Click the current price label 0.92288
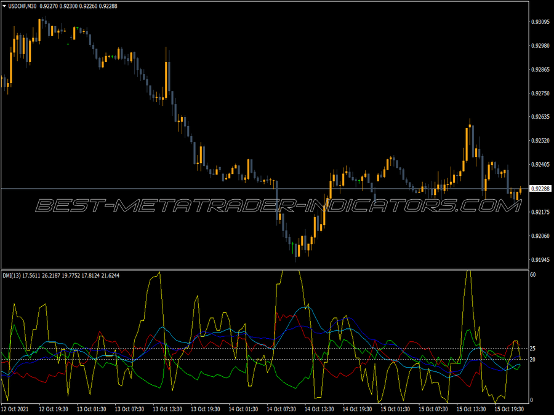Viewport: 554px width, 415px height. [540, 189]
